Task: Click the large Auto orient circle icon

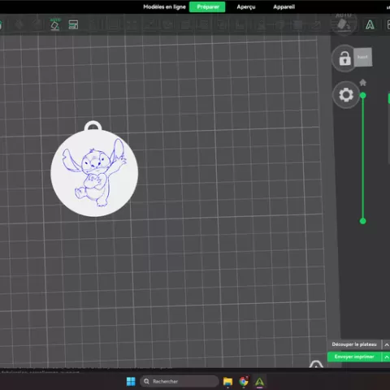Action: (x=344, y=24)
